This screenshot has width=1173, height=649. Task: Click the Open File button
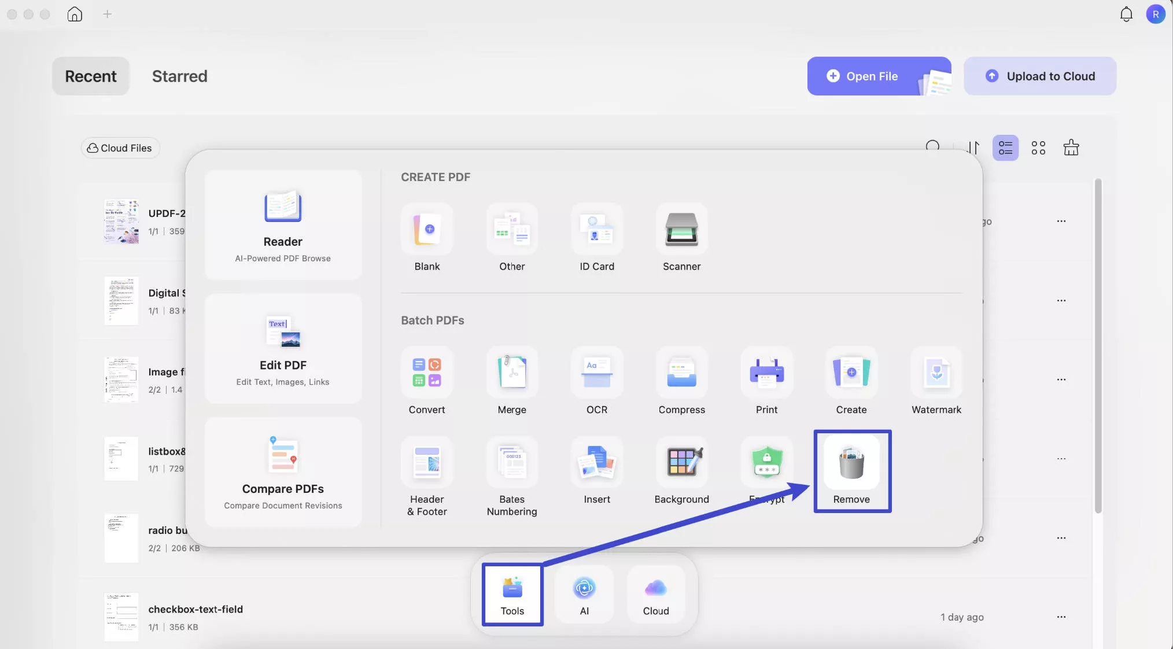coord(872,76)
